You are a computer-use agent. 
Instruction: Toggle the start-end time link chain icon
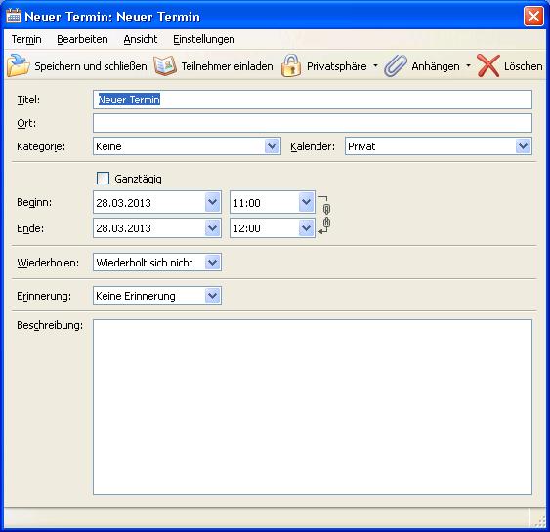coord(325,215)
